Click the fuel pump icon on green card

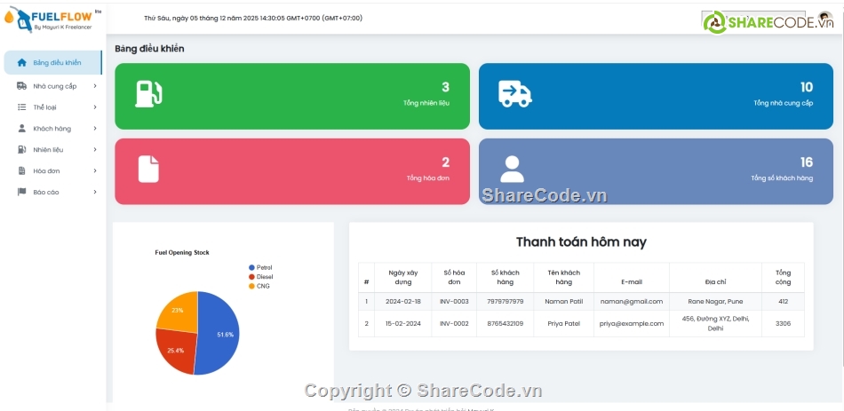click(147, 93)
